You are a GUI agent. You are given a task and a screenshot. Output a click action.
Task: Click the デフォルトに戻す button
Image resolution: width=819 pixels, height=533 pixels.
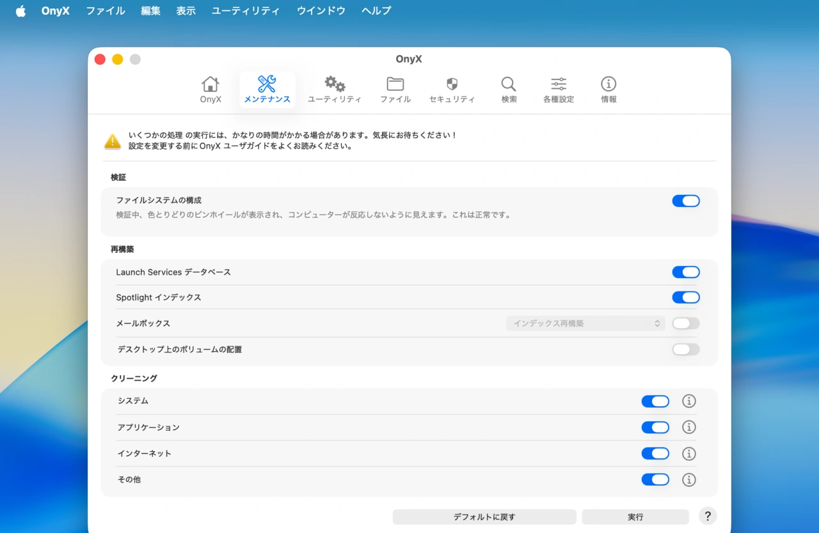click(484, 516)
